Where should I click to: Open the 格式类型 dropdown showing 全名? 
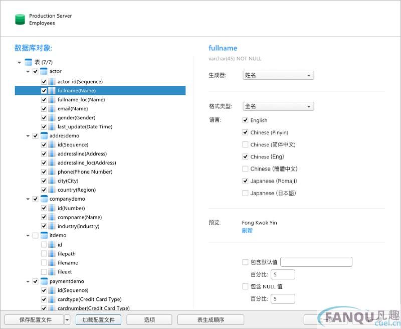click(278, 106)
